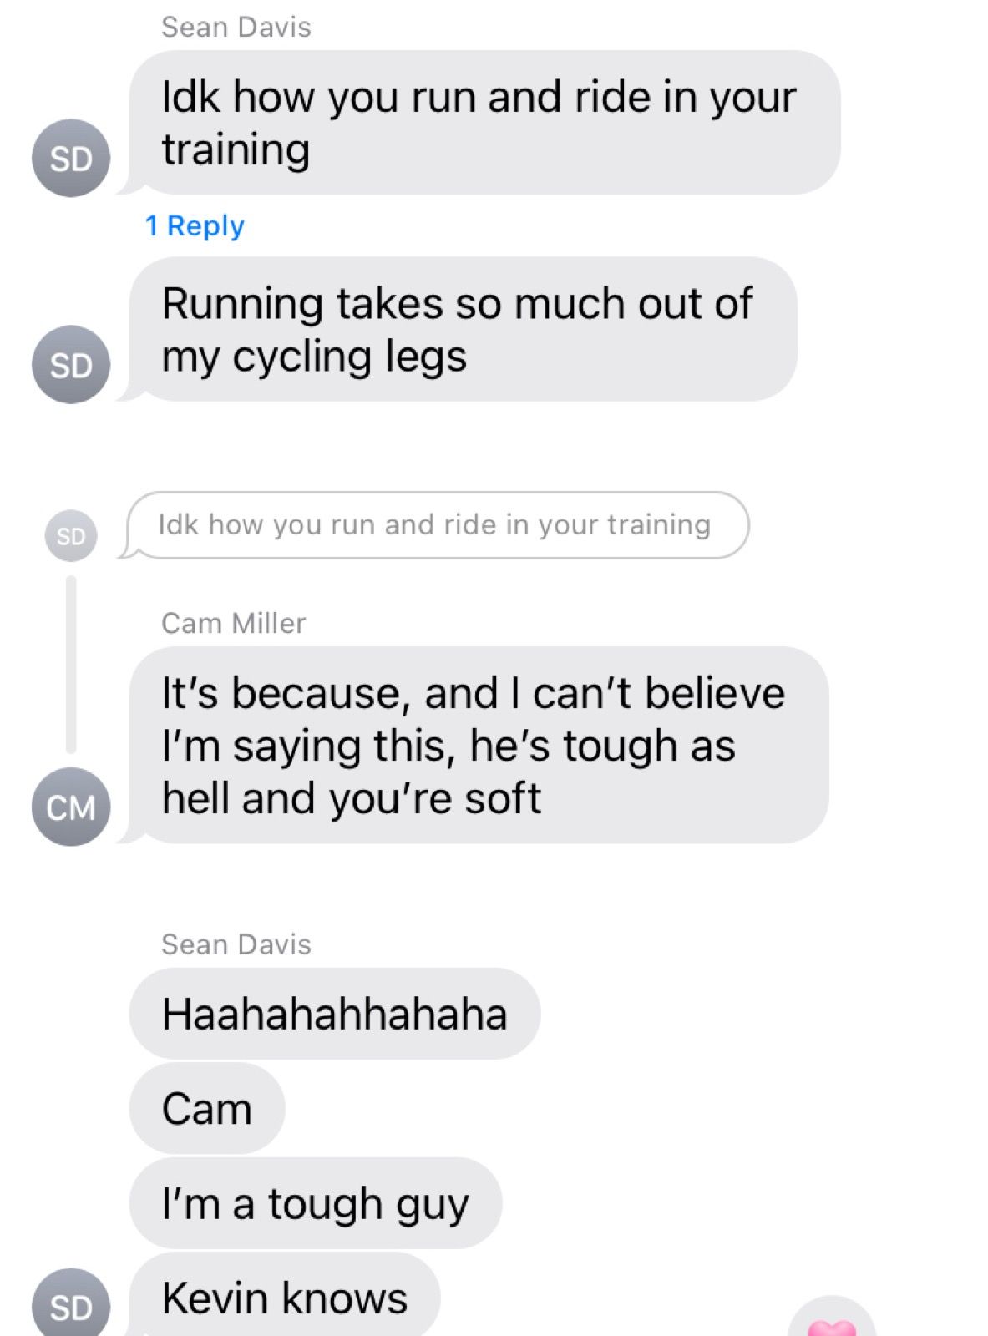Tap the 'Cam' message bubble

click(207, 1109)
